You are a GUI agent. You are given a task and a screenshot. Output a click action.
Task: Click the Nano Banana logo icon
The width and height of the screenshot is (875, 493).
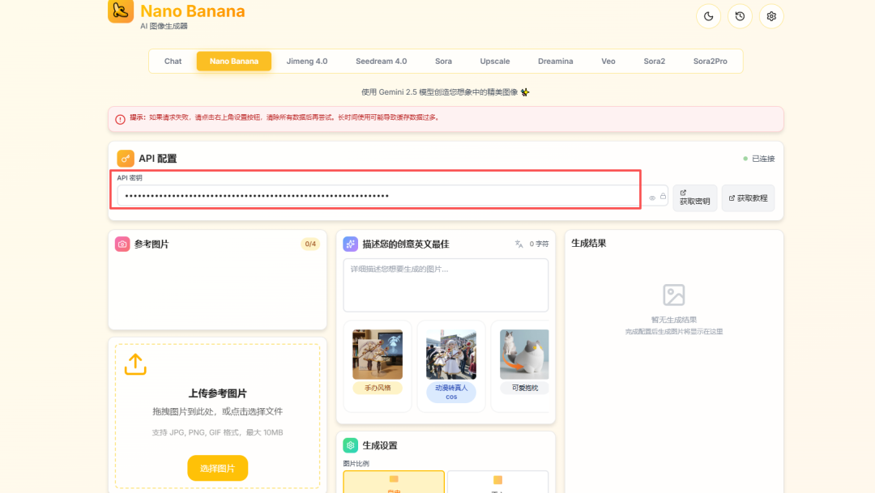point(122,11)
